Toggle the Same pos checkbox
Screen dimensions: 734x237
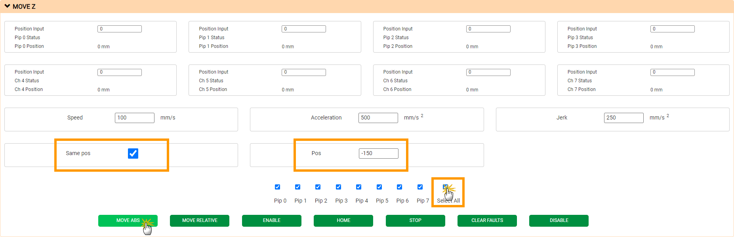(x=133, y=154)
